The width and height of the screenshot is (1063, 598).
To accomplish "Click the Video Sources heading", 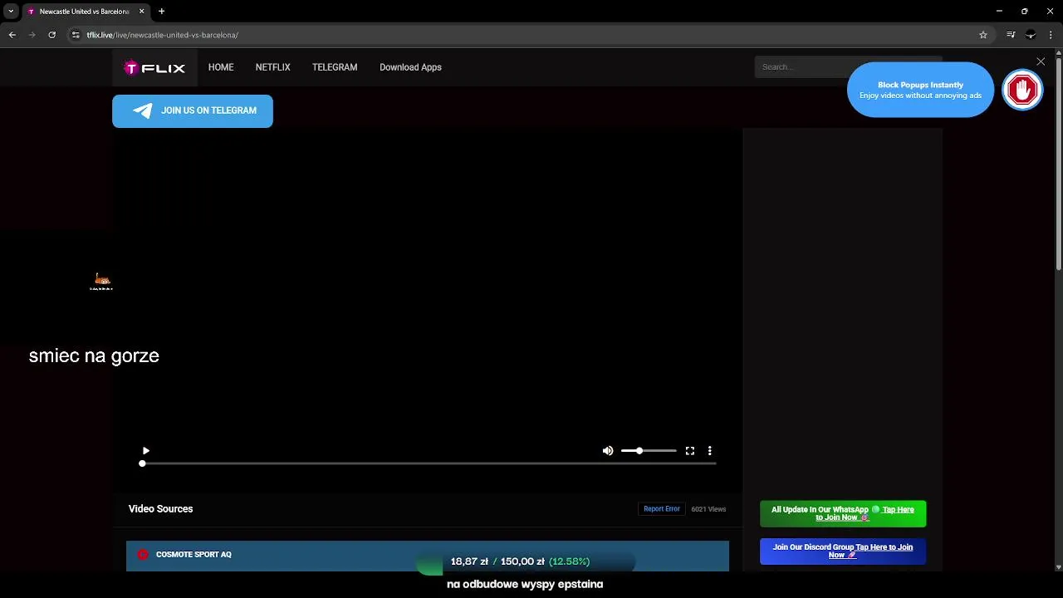I will click(161, 509).
